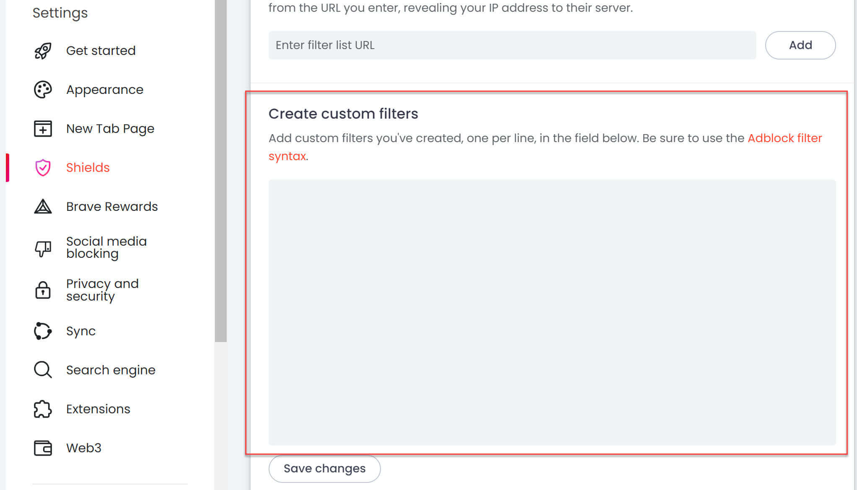Image resolution: width=857 pixels, height=490 pixels.
Task: Click the Shields shield icon
Action: click(43, 168)
